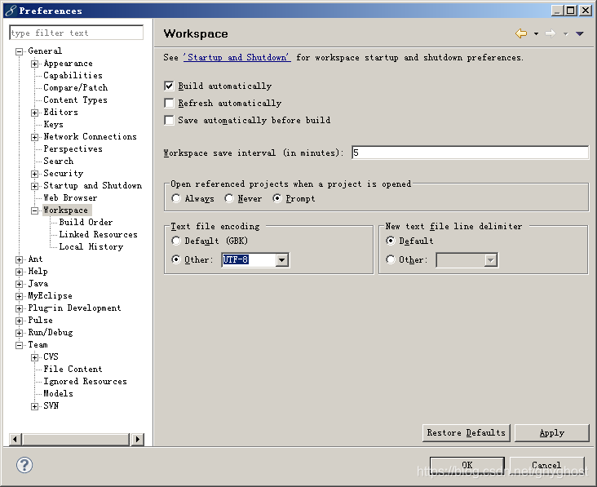Collapse the Team tree node
This screenshot has width=597, height=487.
point(19,345)
